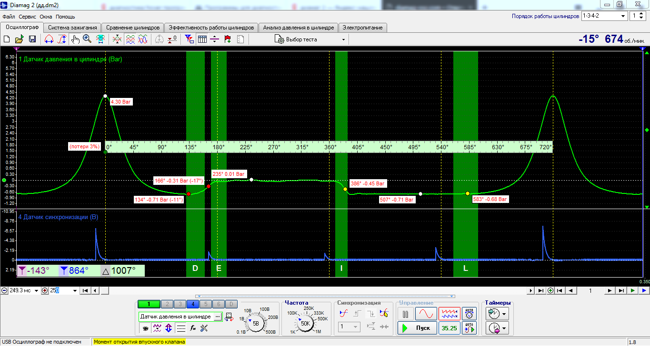
Task: Select the vertical measurement cursor tool
Action: pos(61,39)
